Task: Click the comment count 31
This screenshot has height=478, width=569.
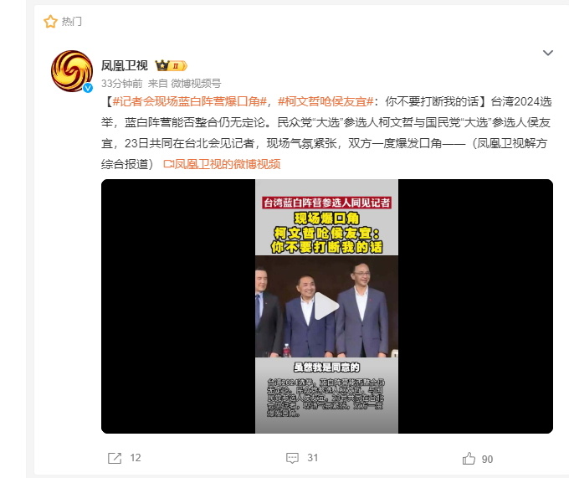Action: coord(312,458)
